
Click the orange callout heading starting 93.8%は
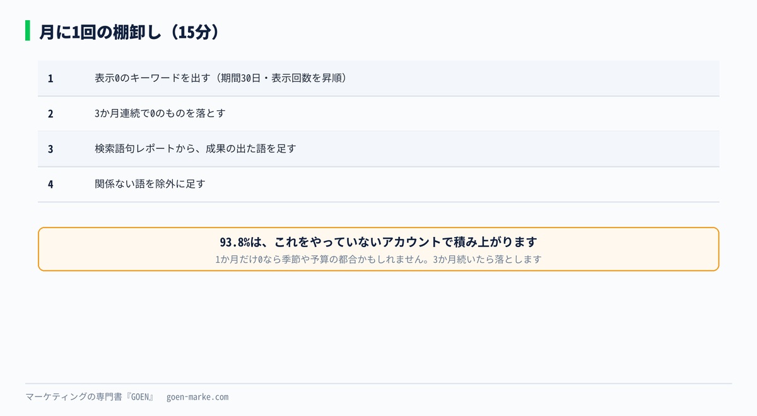tap(378, 242)
